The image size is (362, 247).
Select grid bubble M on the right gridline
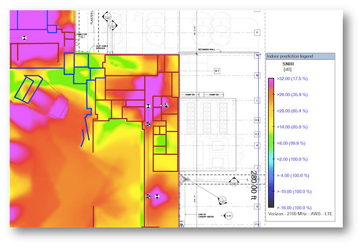point(257,75)
